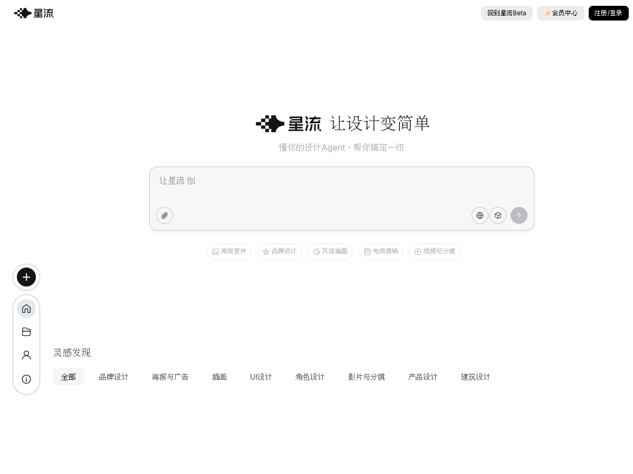Viewport: 633px width, 474px height.
Task: Toggle the cube model icon
Action: [x=498, y=215]
